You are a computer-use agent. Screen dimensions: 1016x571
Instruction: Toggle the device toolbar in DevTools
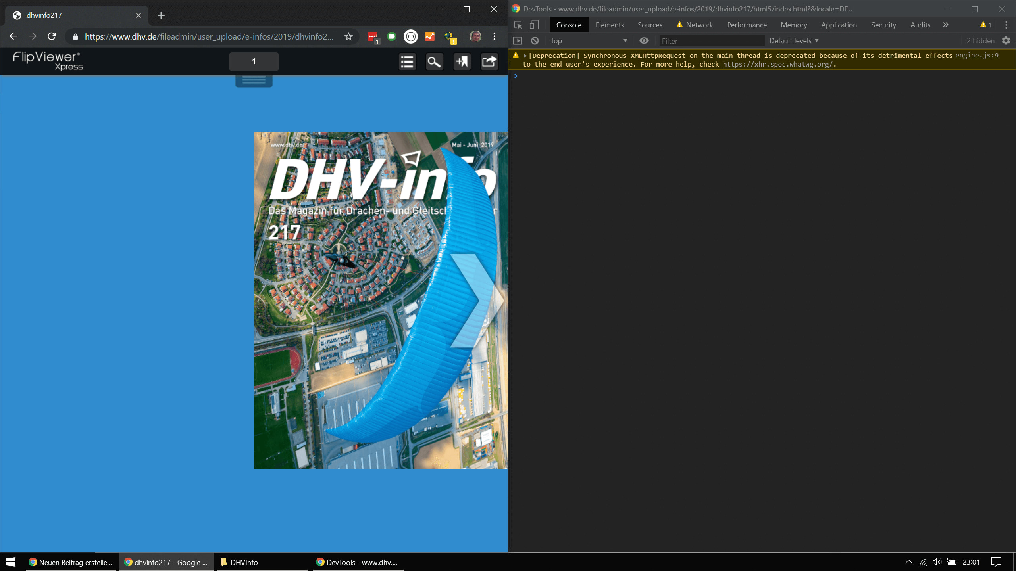pos(534,25)
